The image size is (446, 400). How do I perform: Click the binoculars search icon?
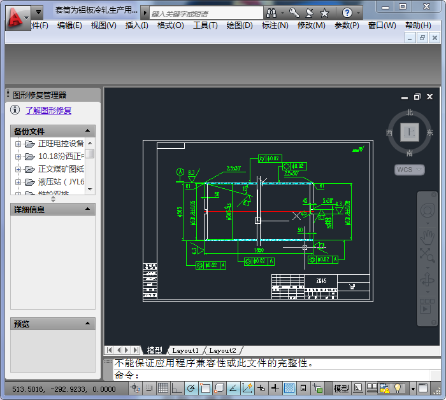click(x=271, y=13)
